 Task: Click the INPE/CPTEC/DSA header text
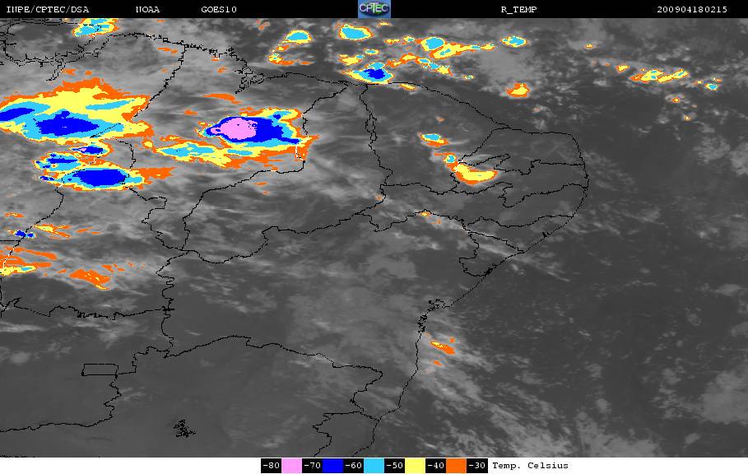click(x=47, y=10)
